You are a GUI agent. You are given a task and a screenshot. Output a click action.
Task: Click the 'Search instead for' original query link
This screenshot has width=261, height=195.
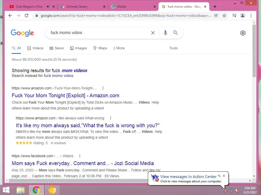[59, 76]
